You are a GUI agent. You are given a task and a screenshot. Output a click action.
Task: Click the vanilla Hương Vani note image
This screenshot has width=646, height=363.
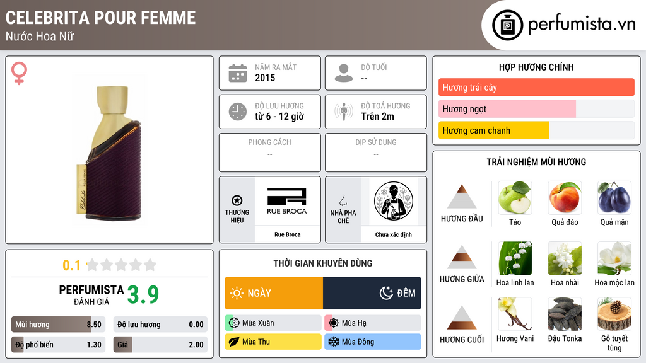click(x=515, y=314)
